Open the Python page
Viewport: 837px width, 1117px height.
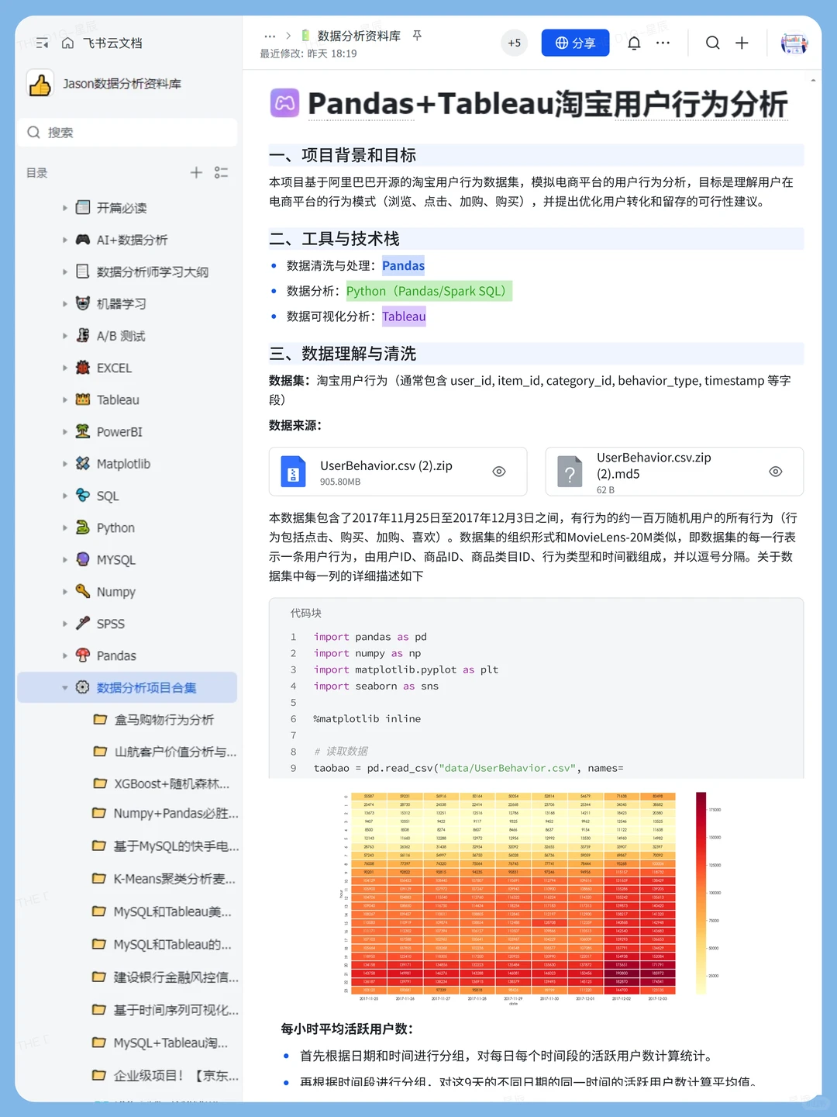pyautogui.click(x=115, y=527)
